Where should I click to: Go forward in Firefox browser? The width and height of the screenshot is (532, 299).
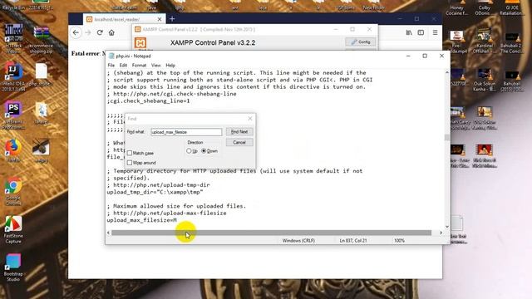[88, 32]
